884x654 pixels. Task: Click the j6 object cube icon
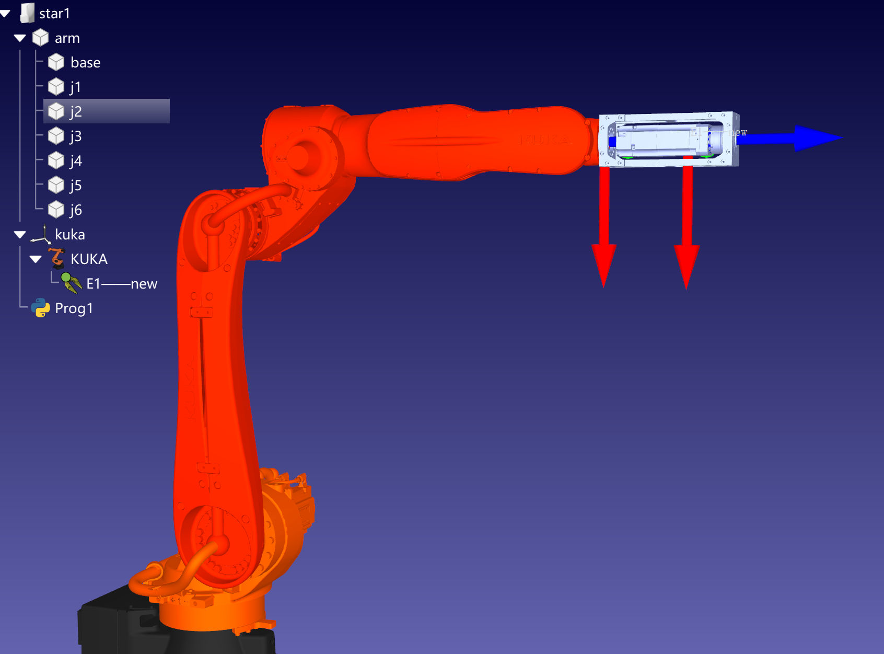[56, 210]
